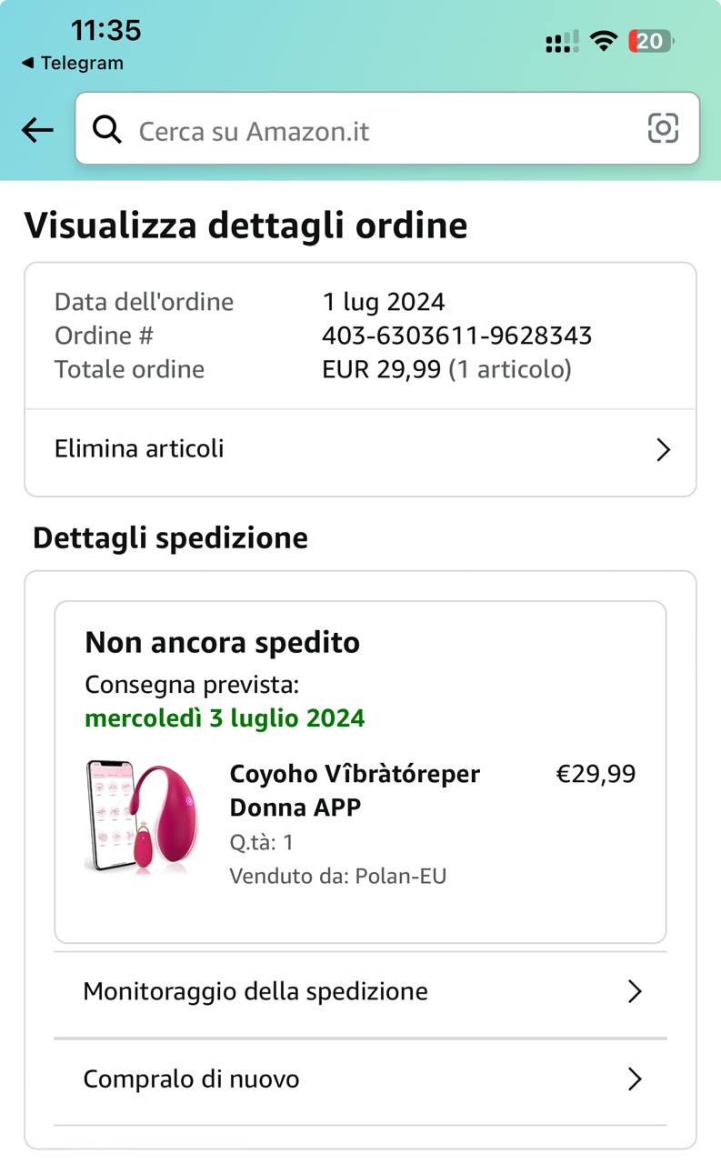Tap the order number 403-6303611-9628343
This screenshot has height=1164, width=721.
pyautogui.click(x=456, y=336)
